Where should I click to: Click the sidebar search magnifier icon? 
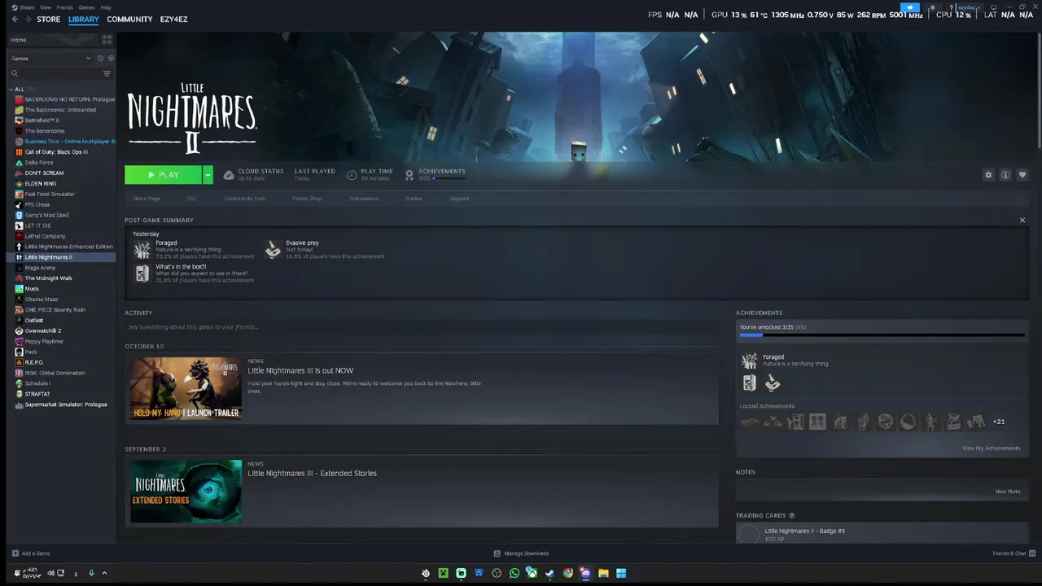point(15,73)
